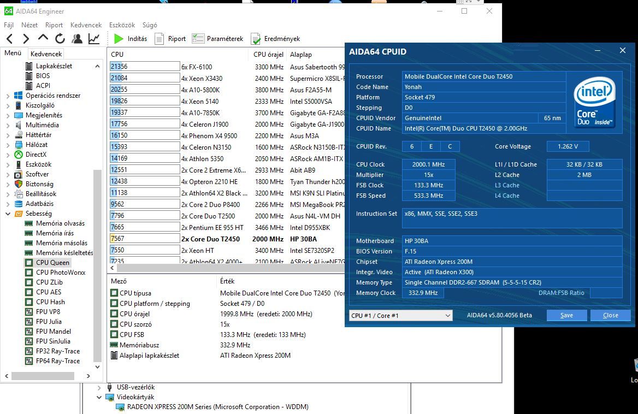Expand the Háttértár node
638x414 pixels.
point(8,134)
